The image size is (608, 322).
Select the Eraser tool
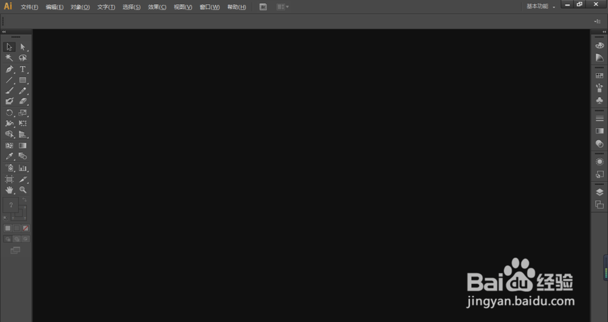coord(23,101)
